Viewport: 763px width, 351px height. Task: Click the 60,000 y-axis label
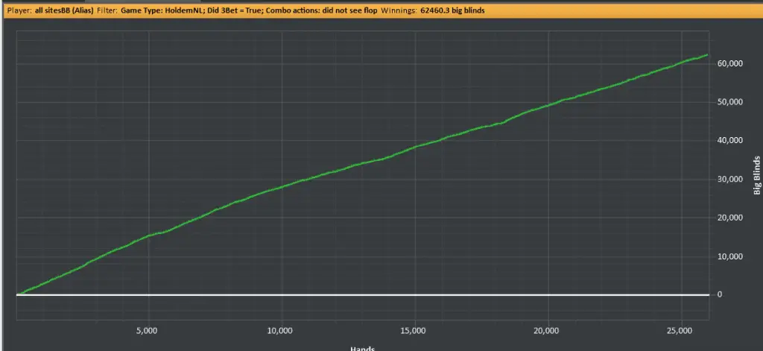729,64
